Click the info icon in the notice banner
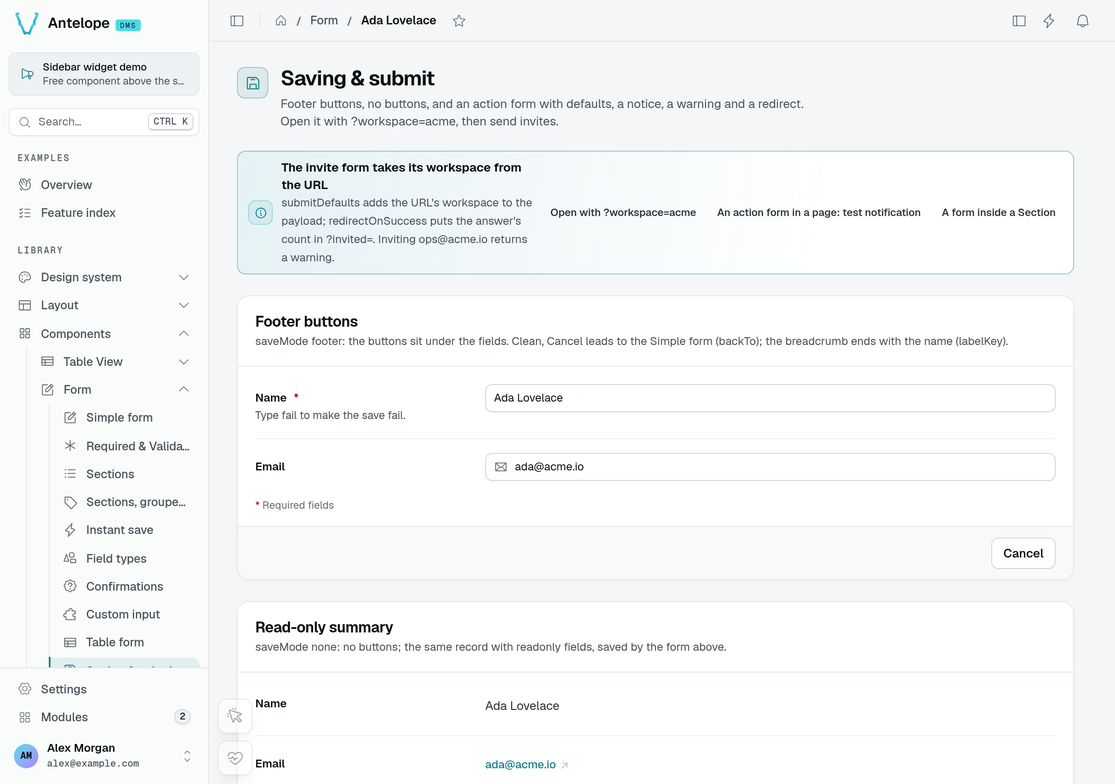 point(261,213)
